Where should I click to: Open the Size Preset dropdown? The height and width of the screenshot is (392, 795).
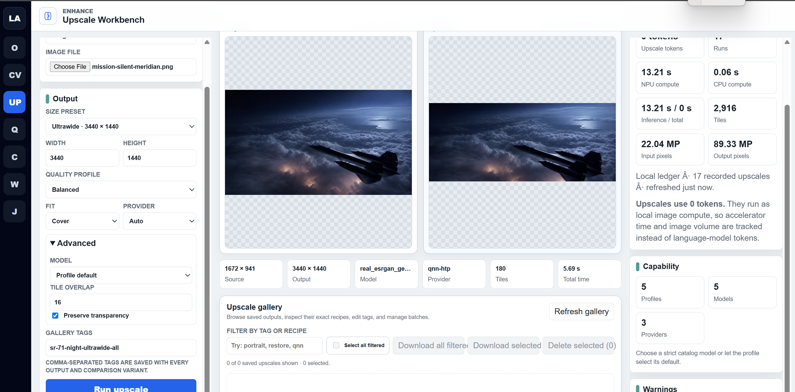pos(121,126)
